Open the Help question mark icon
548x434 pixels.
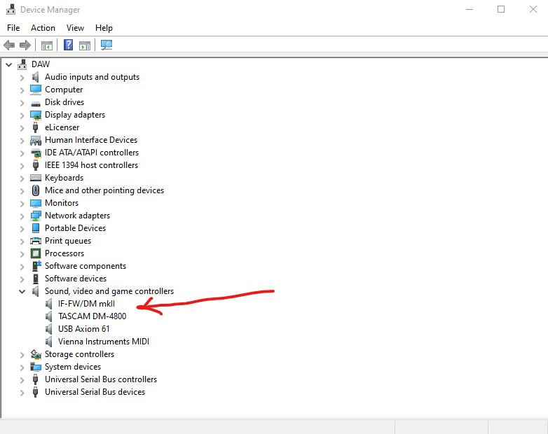click(x=68, y=45)
